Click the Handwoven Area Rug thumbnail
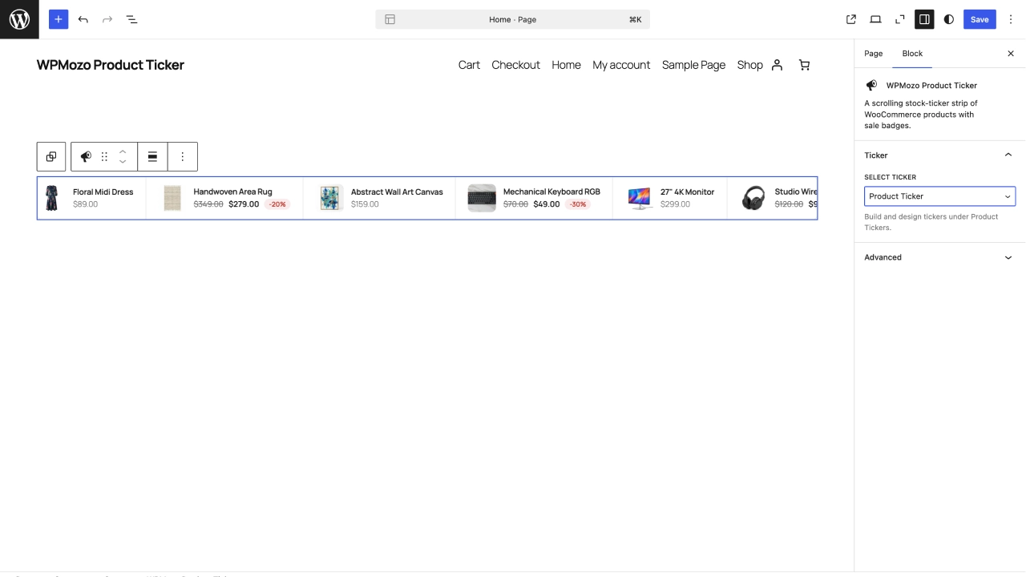Screen dimensions: 1026x577 [172, 198]
